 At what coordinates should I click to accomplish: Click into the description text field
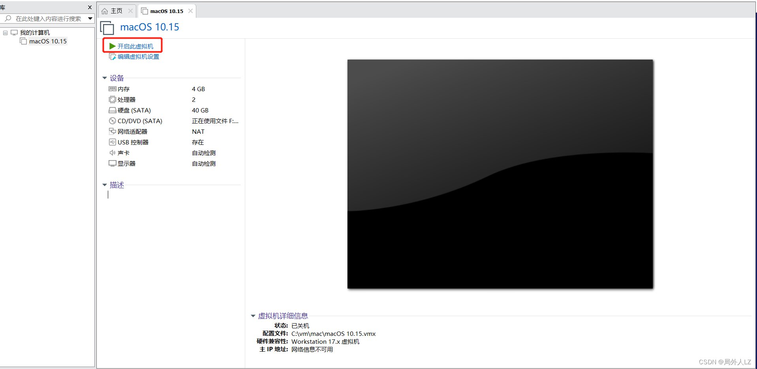pyautogui.click(x=174, y=195)
